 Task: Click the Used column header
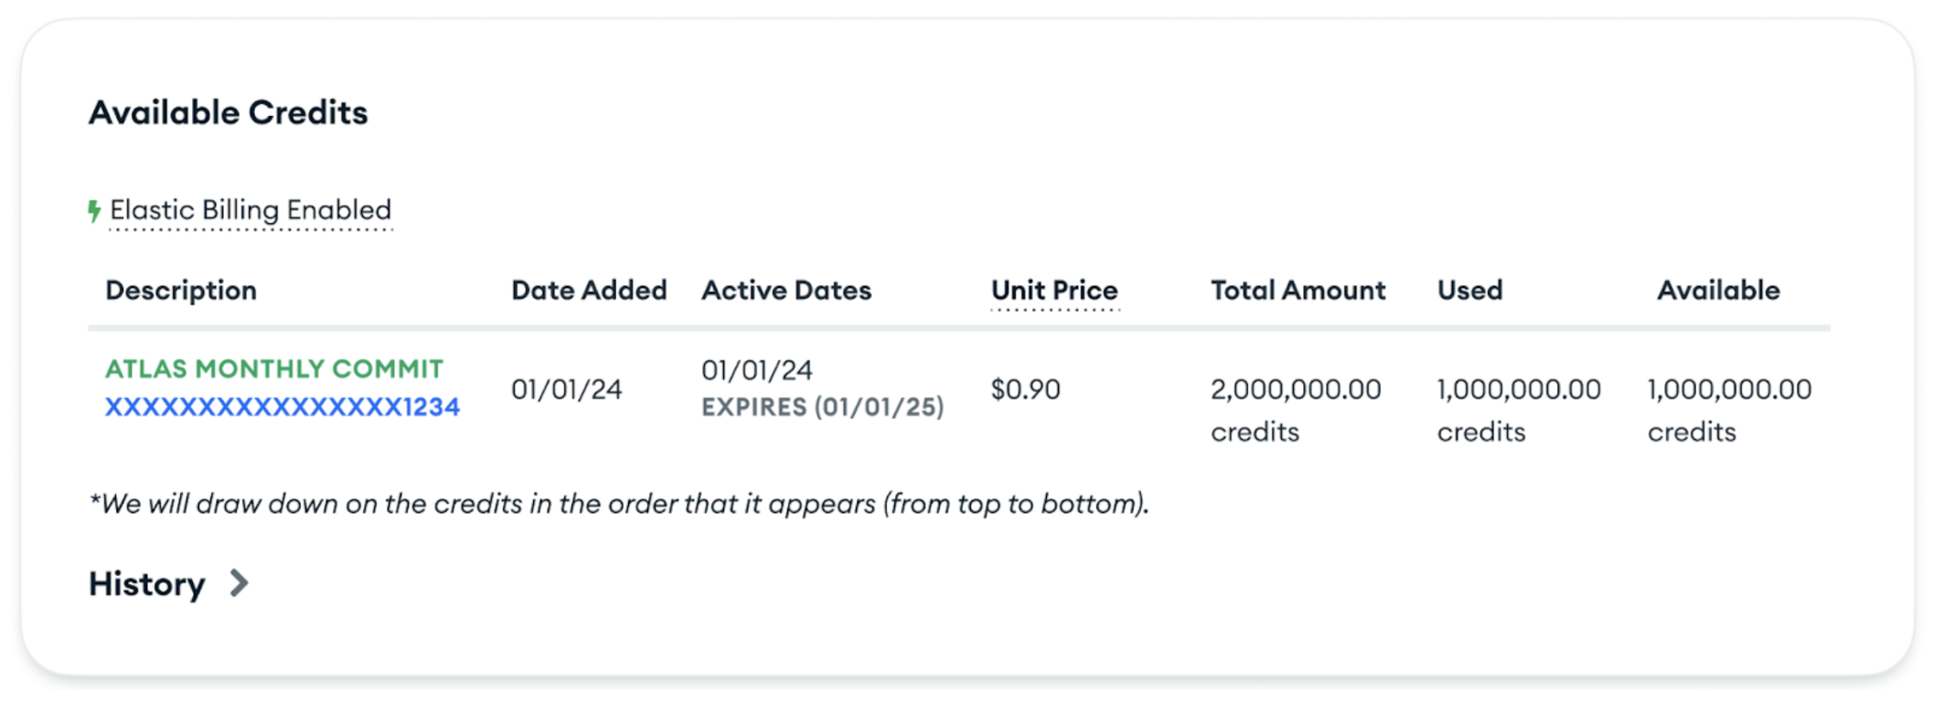[1468, 290]
